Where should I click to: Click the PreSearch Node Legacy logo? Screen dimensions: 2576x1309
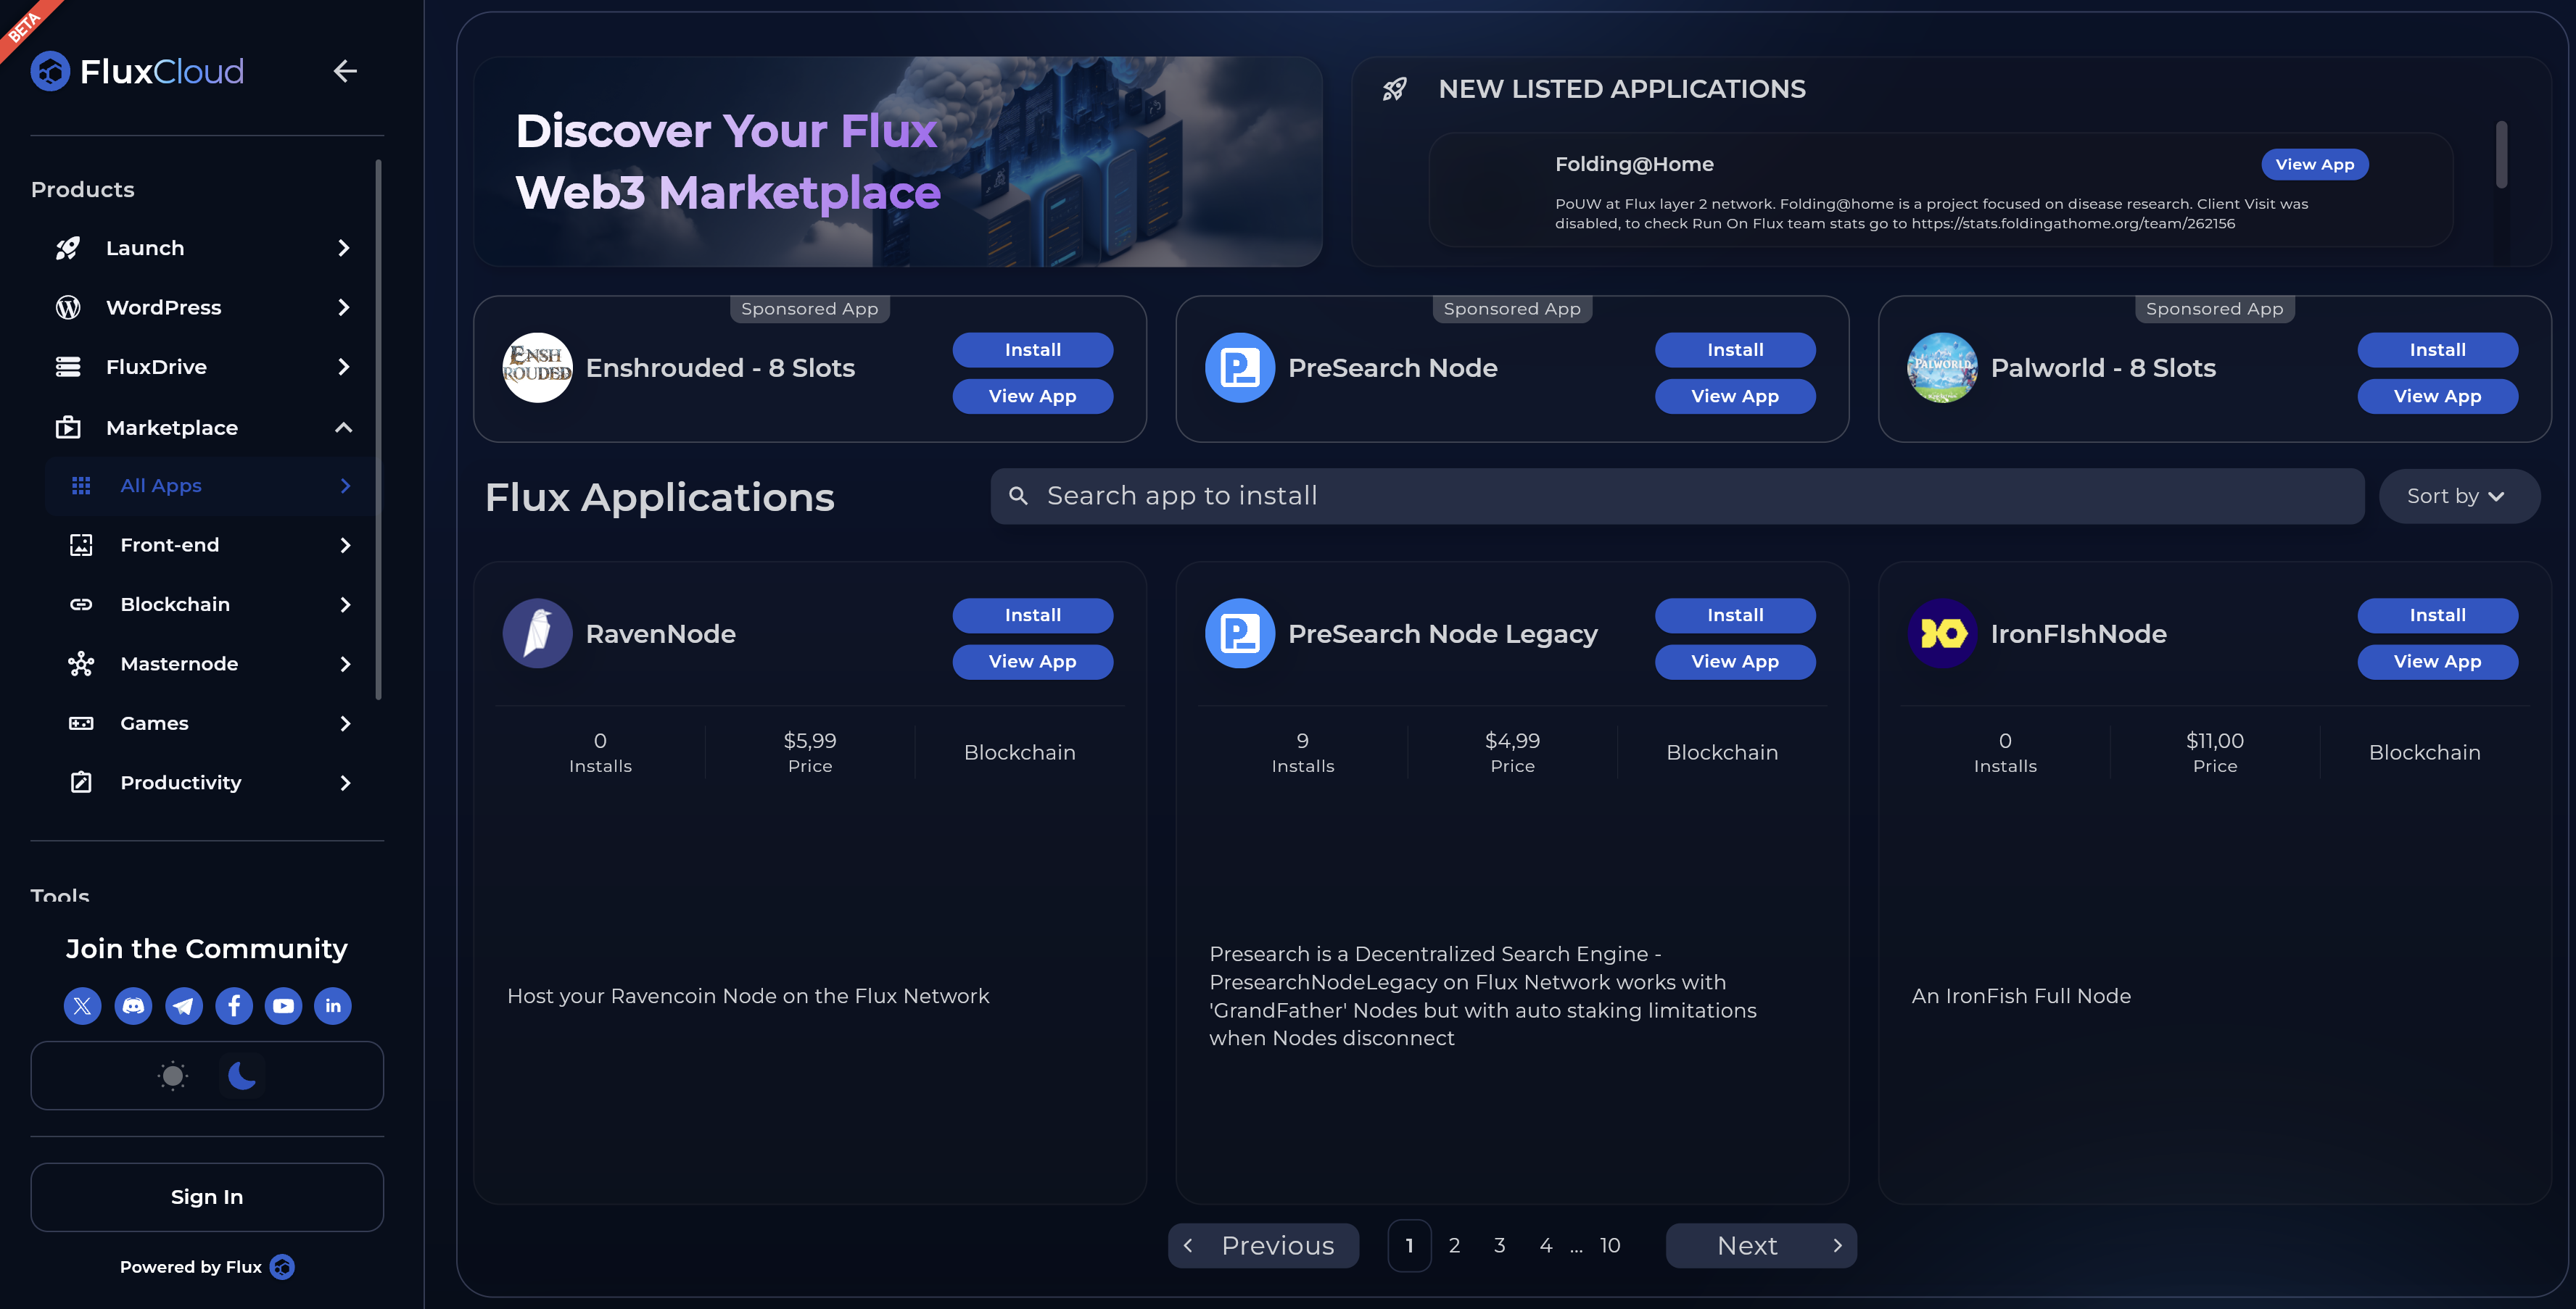tap(1240, 633)
